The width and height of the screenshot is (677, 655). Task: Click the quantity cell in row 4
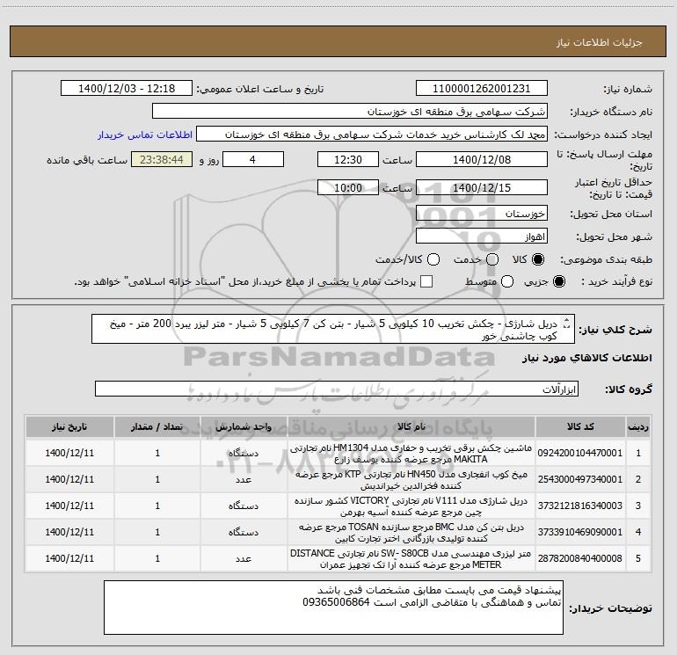click(157, 533)
